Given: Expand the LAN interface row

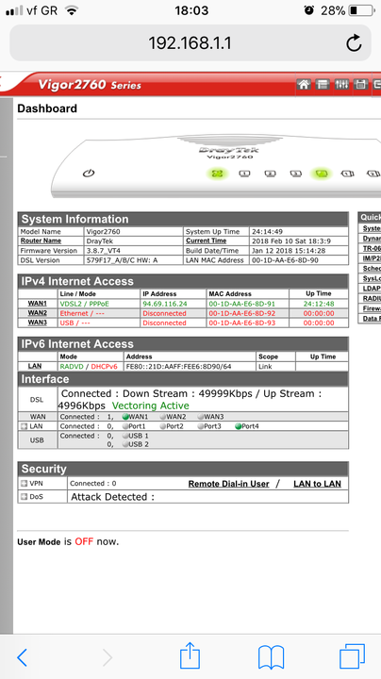Looking at the screenshot, I should (x=24, y=426).
